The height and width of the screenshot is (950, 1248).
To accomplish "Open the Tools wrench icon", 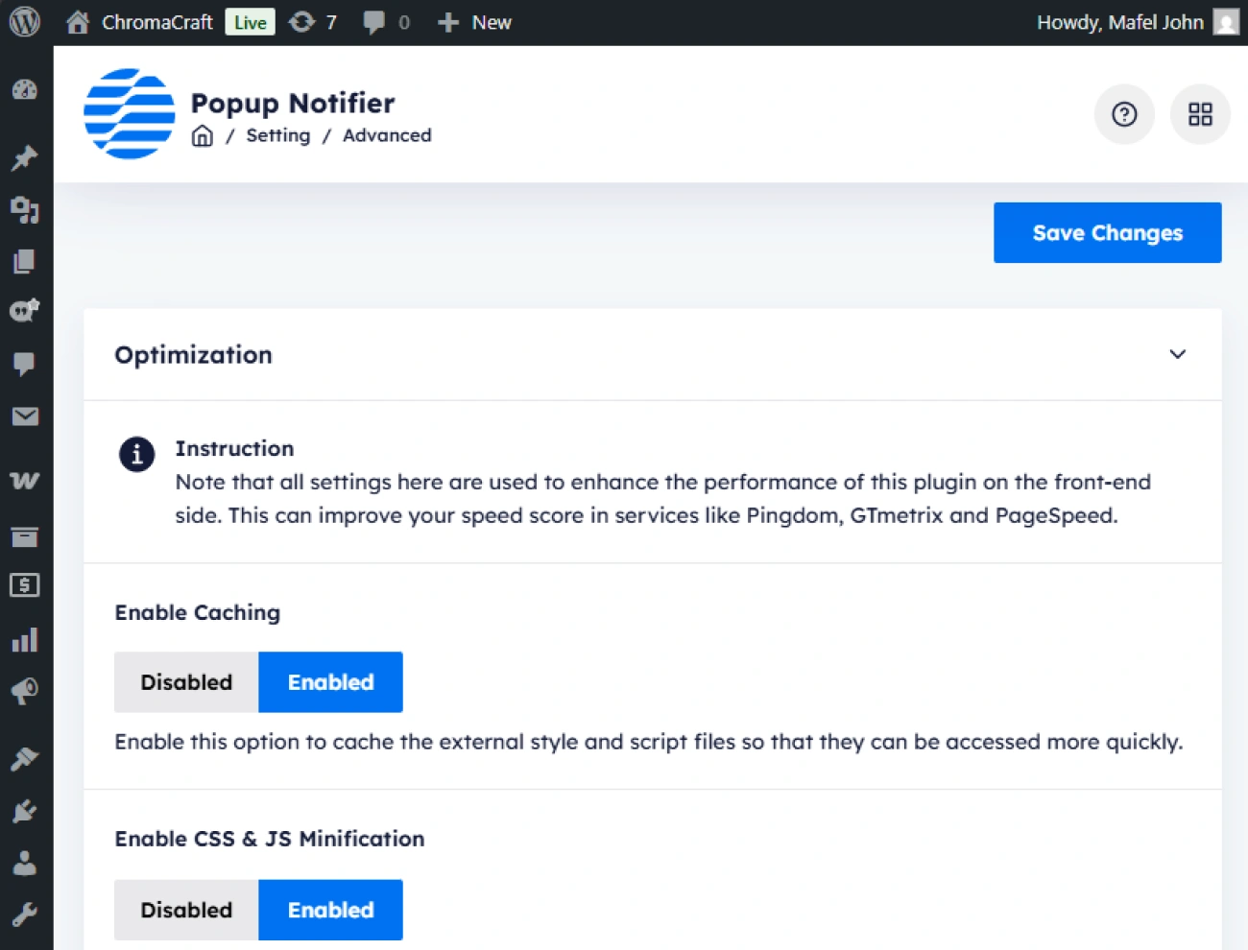I will [x=25, y=914].
